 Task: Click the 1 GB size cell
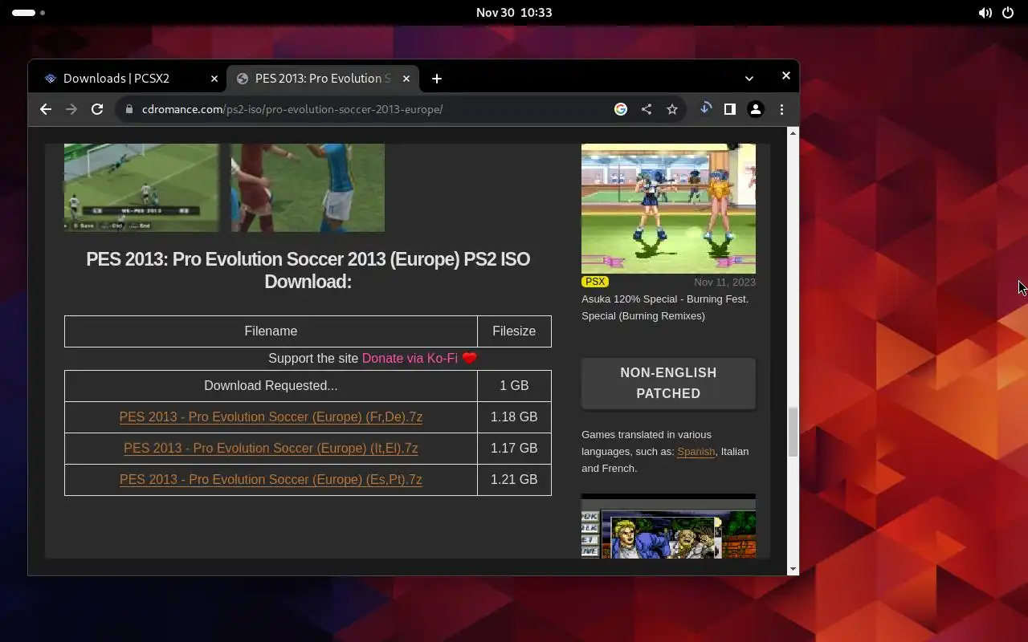pos(514,386)
